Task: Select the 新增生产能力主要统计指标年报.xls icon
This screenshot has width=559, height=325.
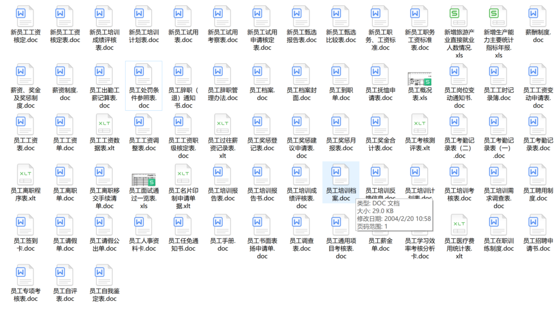Action: pyautogui.click(x=498, y=17)
